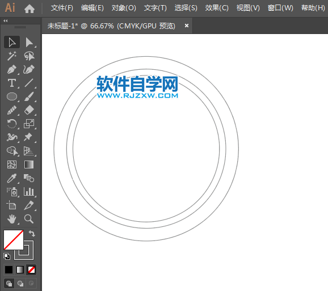Select the Column Graph tool

pos(29,192)
